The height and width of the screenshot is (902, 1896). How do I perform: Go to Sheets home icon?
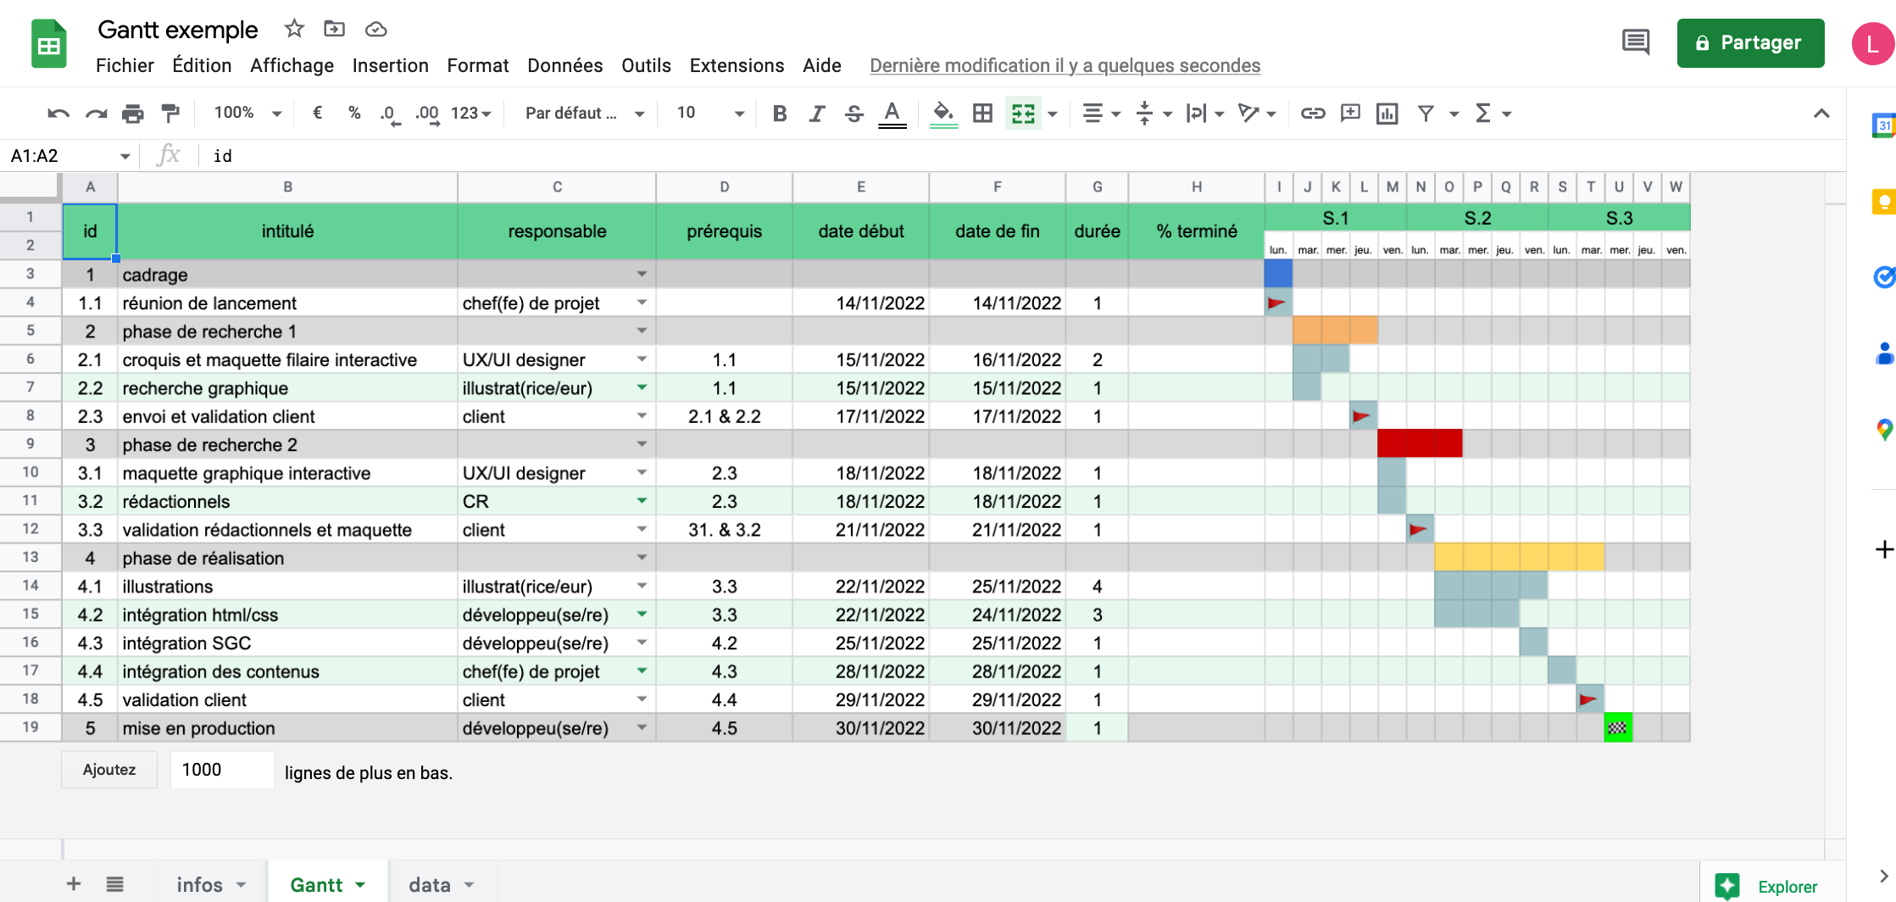click(x=49, y=44)
